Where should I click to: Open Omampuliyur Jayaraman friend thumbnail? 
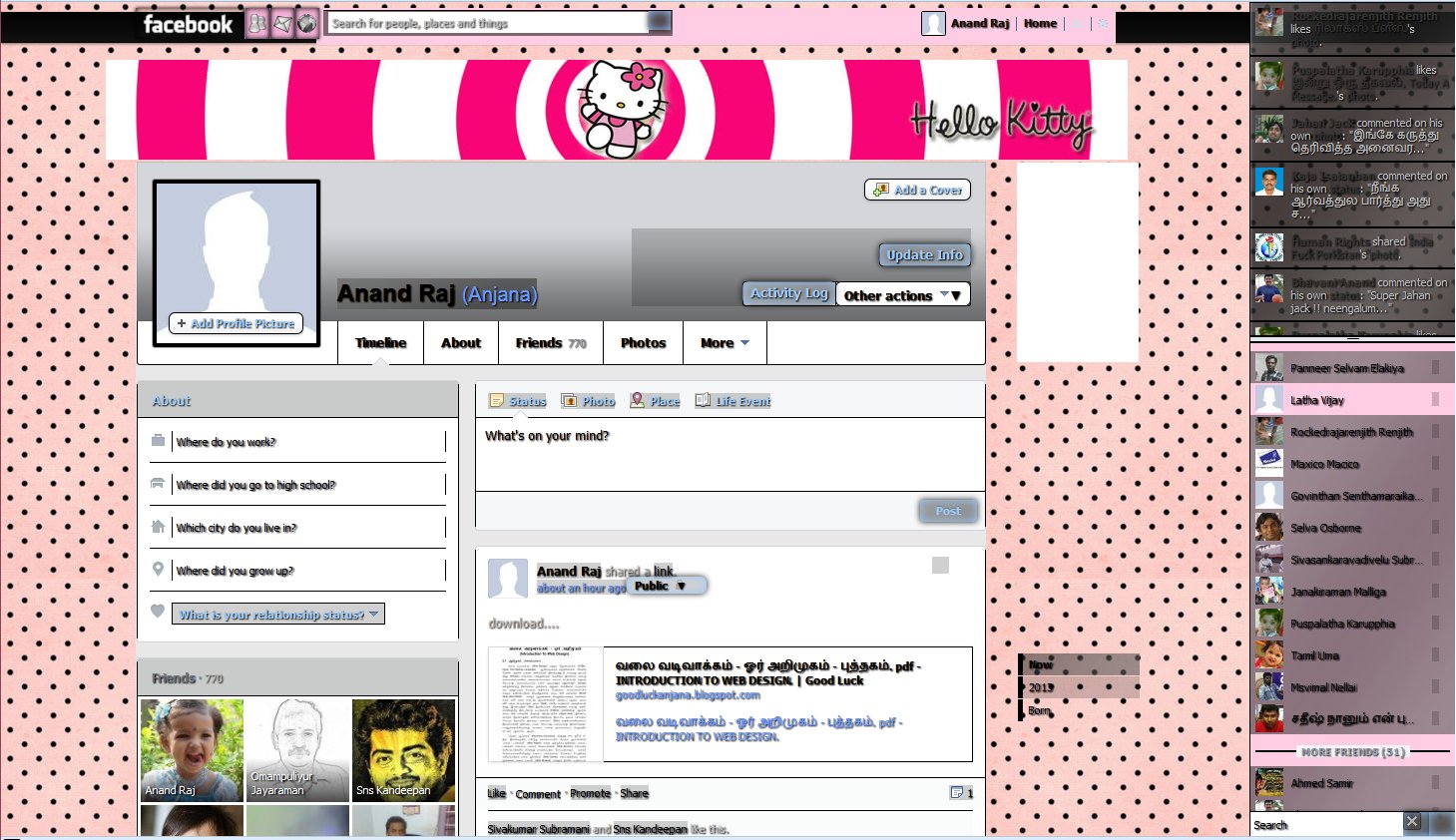[297, 750]
